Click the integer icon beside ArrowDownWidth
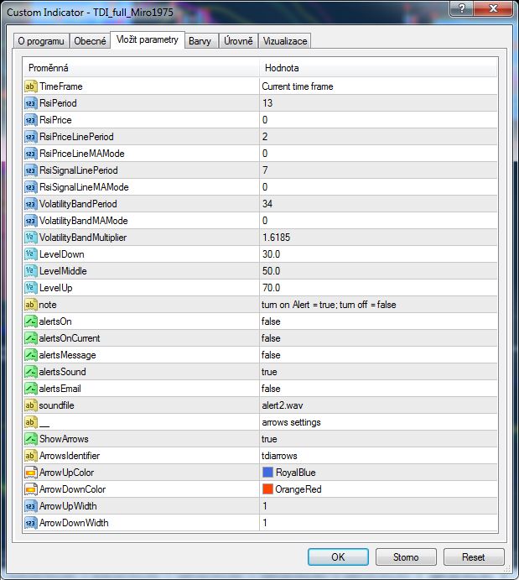Image resolution: width=519 pixels, height=580 pixels. coord(31,523)
